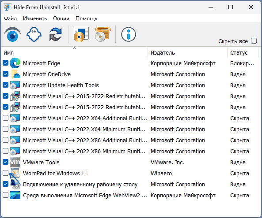The image size is (262, 218).
Task: Click the VMware, Inc. publisher cell
Action: tap(167, 162)
